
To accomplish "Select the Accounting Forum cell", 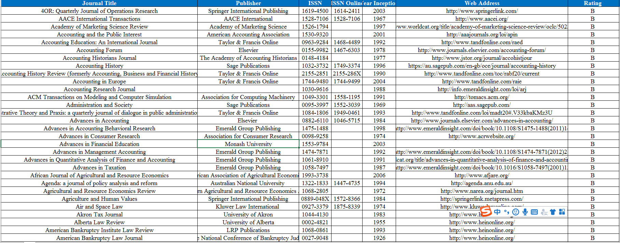I will (x=99, y=50).
